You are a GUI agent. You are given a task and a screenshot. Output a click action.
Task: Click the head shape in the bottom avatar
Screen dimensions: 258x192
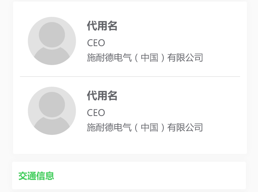52,105
